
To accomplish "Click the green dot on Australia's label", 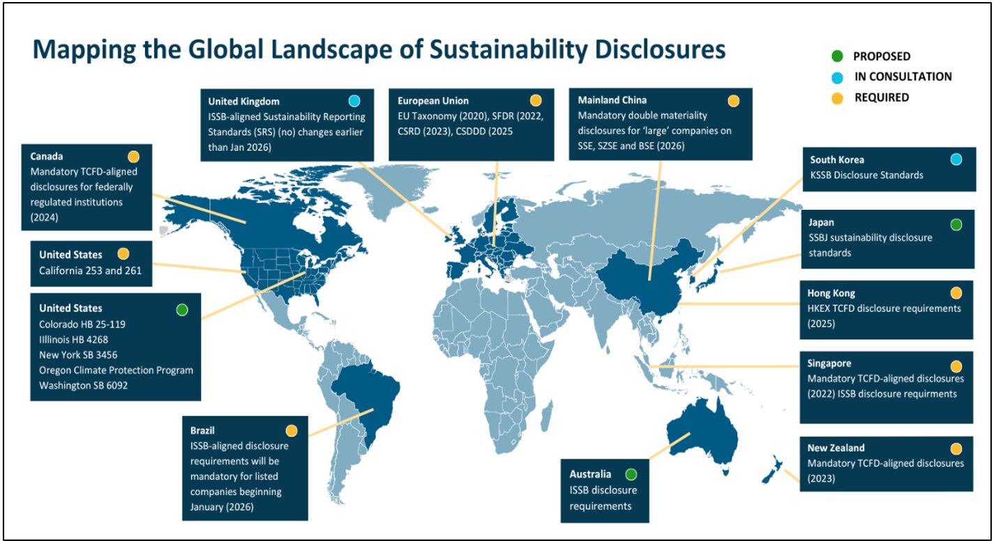I will click(x=631, y=474).
